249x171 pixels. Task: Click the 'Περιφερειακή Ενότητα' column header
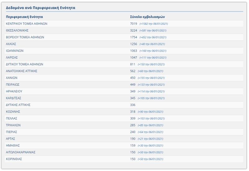pyautogui.click(x=24, y=17)
